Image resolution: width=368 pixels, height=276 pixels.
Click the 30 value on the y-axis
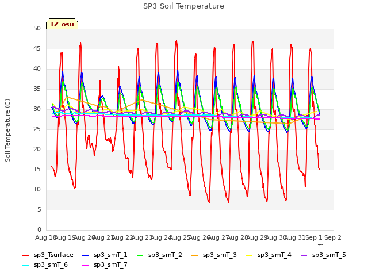(37, 109)
